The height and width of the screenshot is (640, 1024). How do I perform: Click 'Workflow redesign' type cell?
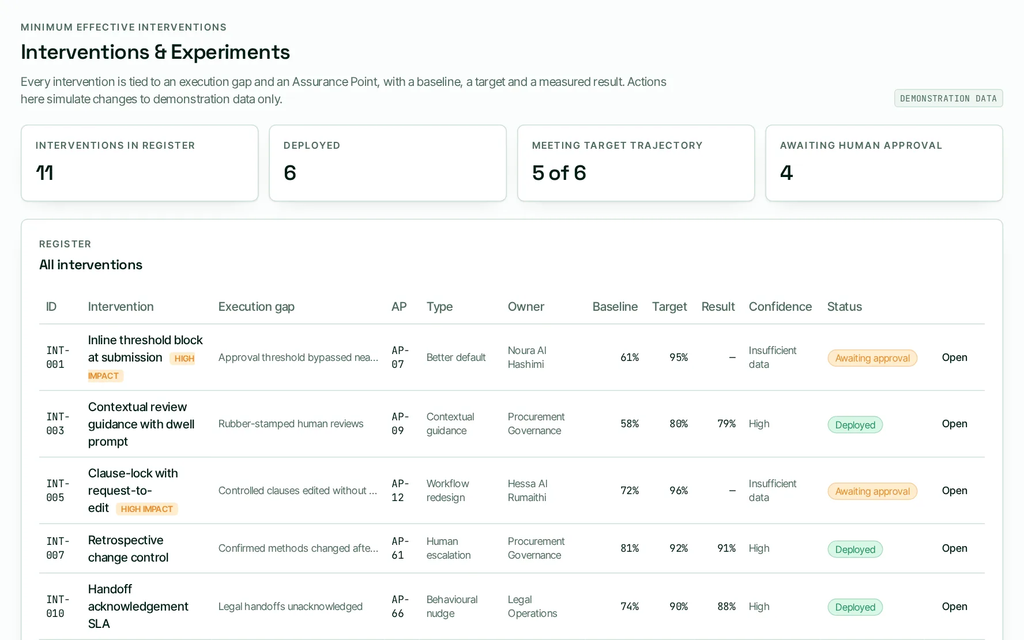click(447, 491)
